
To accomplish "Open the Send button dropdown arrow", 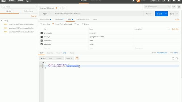I will [x=166, y=14].
